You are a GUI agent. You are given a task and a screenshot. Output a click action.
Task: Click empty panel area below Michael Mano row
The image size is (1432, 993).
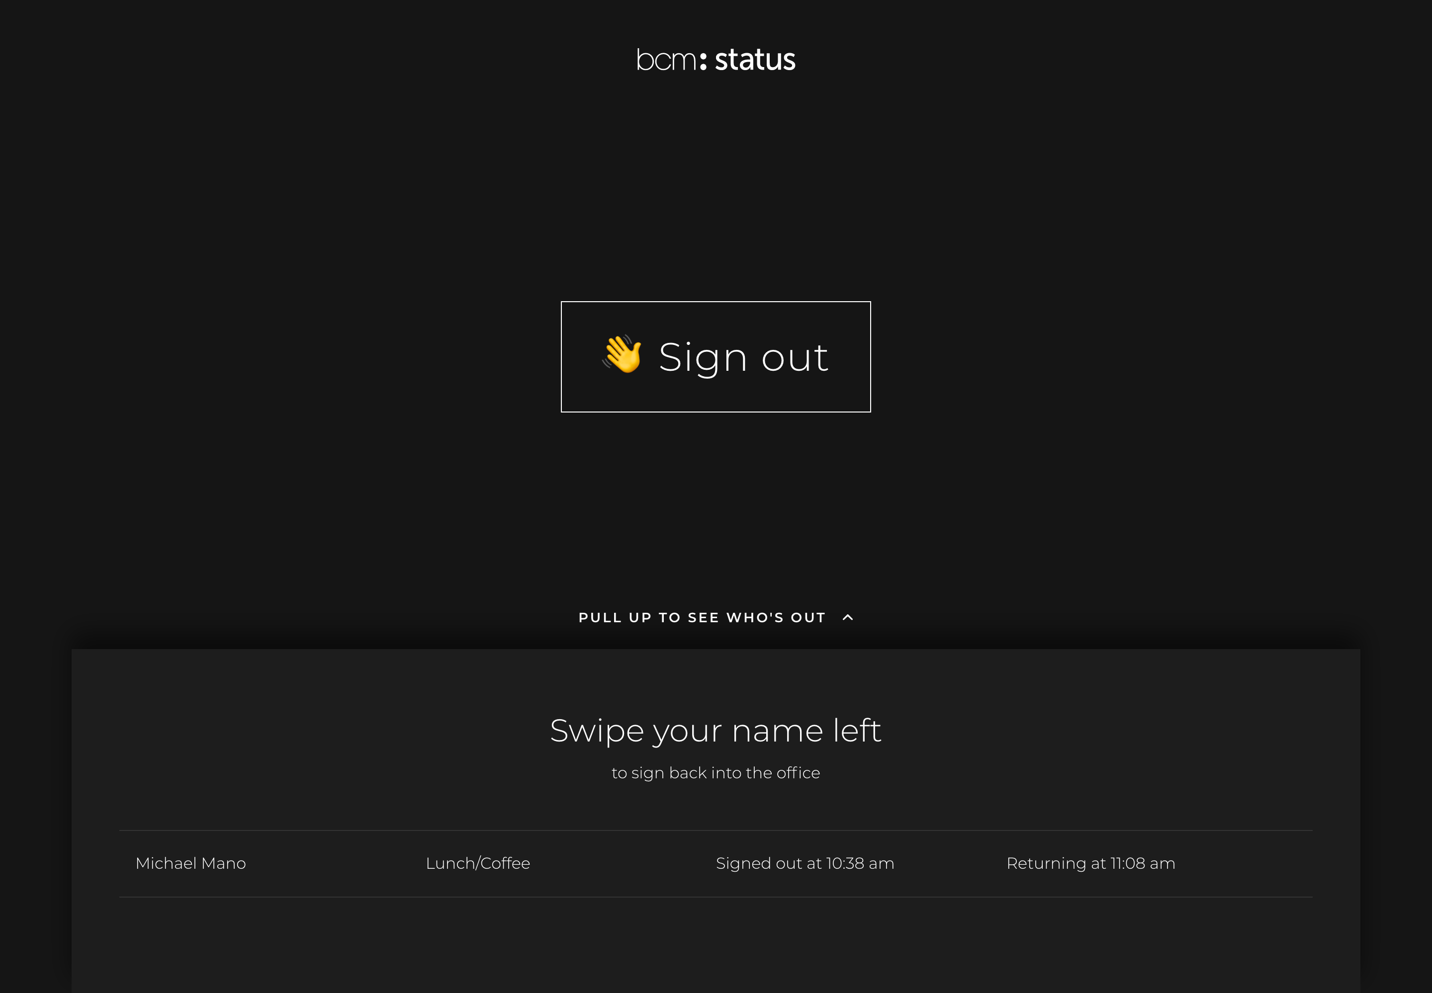715,946
